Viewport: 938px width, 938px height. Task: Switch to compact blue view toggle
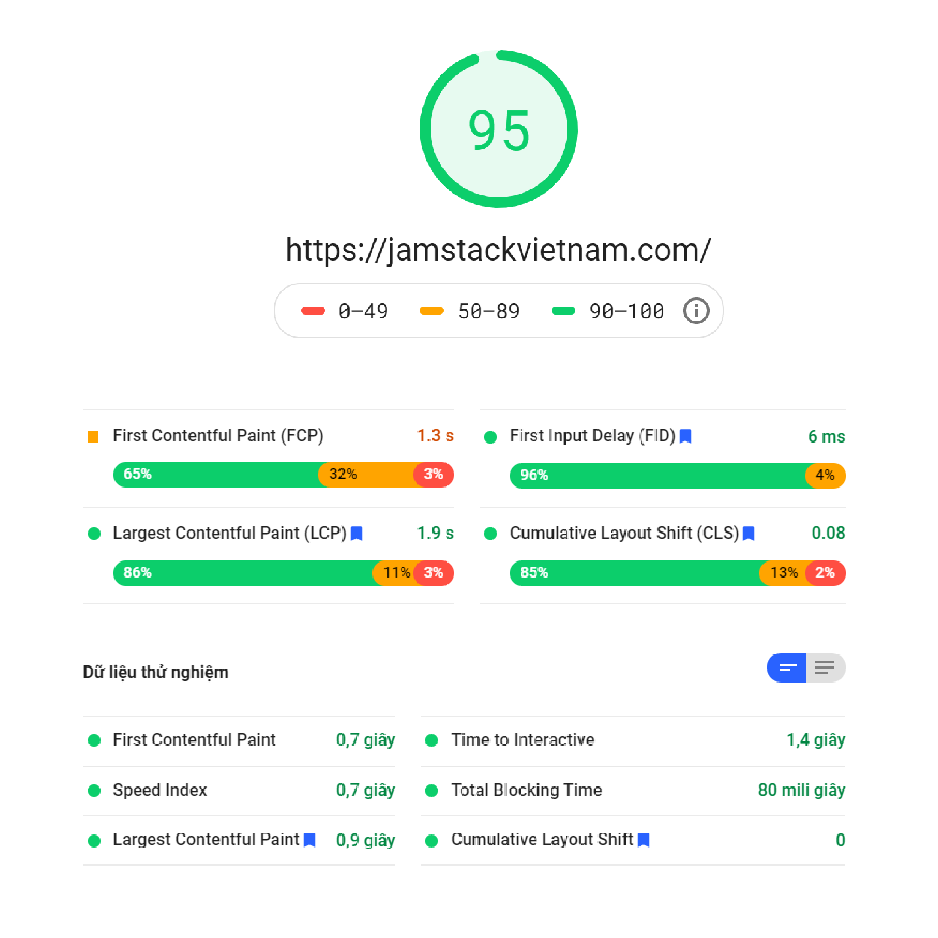786,668
